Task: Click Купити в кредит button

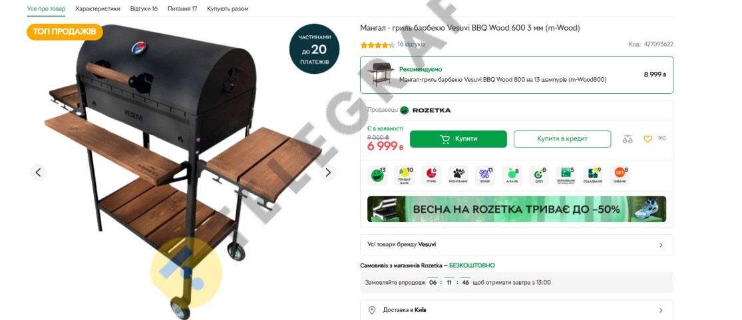Action: (x=562, y=139)
